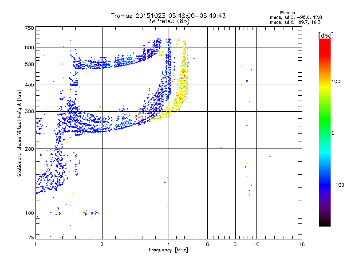Click the x-axis tick label '6'

point(207,244)
